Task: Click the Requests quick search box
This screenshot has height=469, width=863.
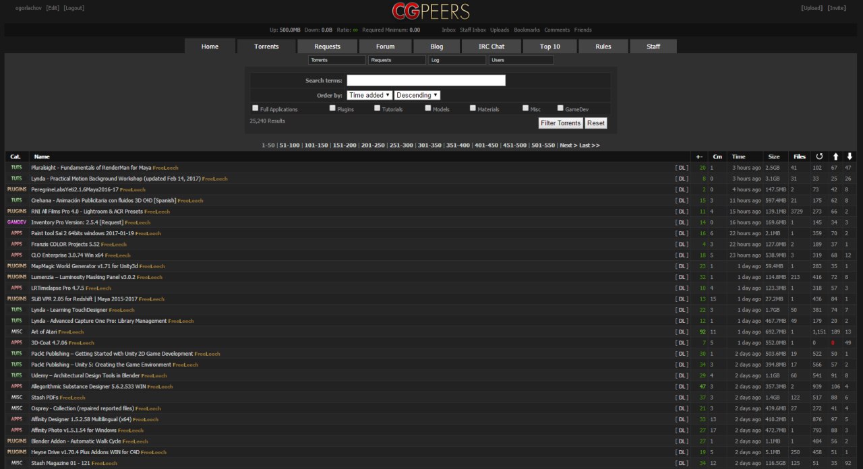Action: point(397,60)
